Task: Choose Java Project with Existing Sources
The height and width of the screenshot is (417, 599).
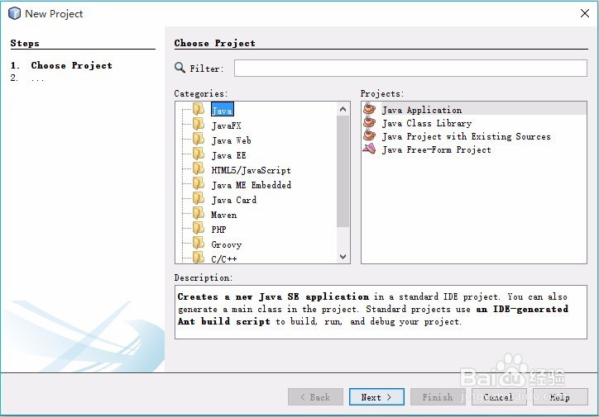Action: pyautogui.click(x=467, y=137)
